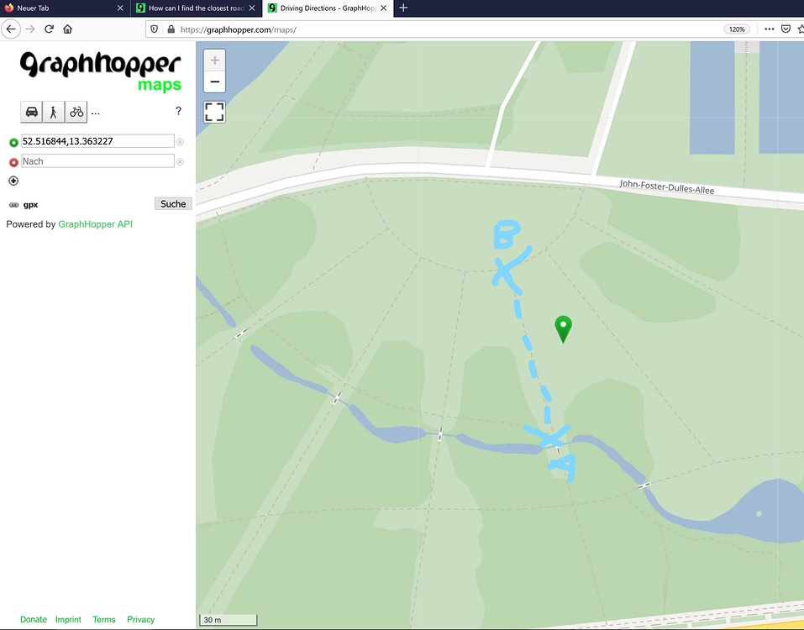
Task: Open the Pocket panel from the toolbar
Action: (786, 29)
